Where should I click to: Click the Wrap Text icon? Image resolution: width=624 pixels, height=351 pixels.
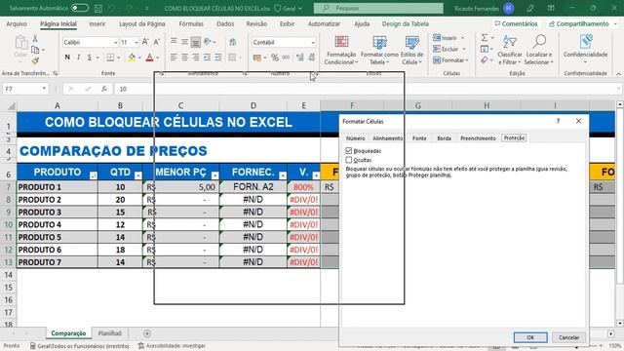point(233,42)
